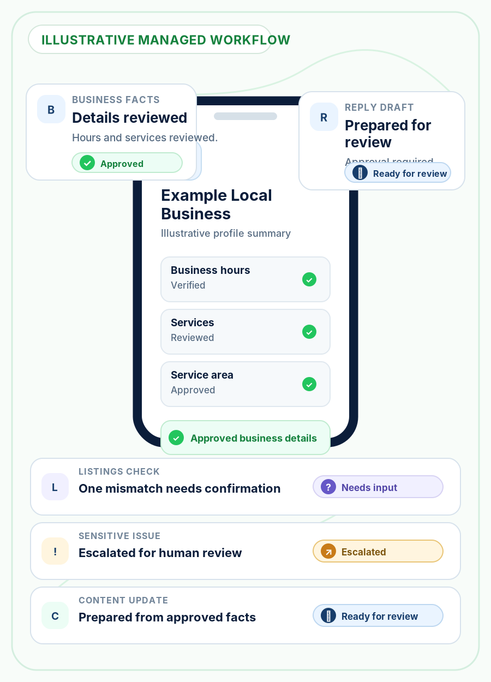Click the 'CONTENT UPDATE' label
This screenshot has height=682, width=491.
pos(123,600)
